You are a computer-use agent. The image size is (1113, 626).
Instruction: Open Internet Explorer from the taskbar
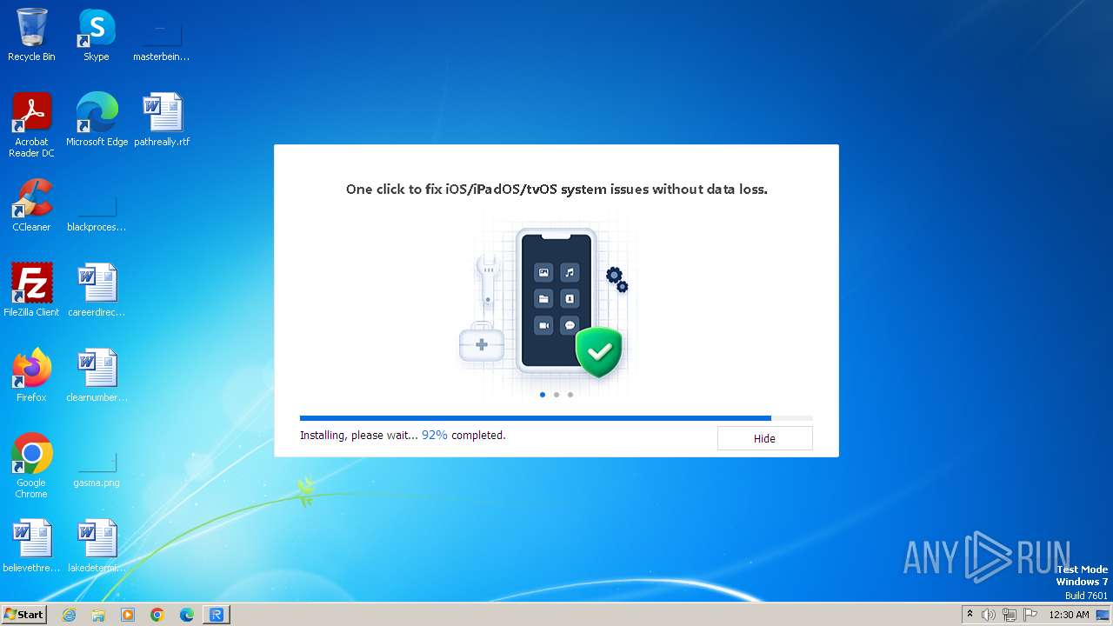(69, 615)
